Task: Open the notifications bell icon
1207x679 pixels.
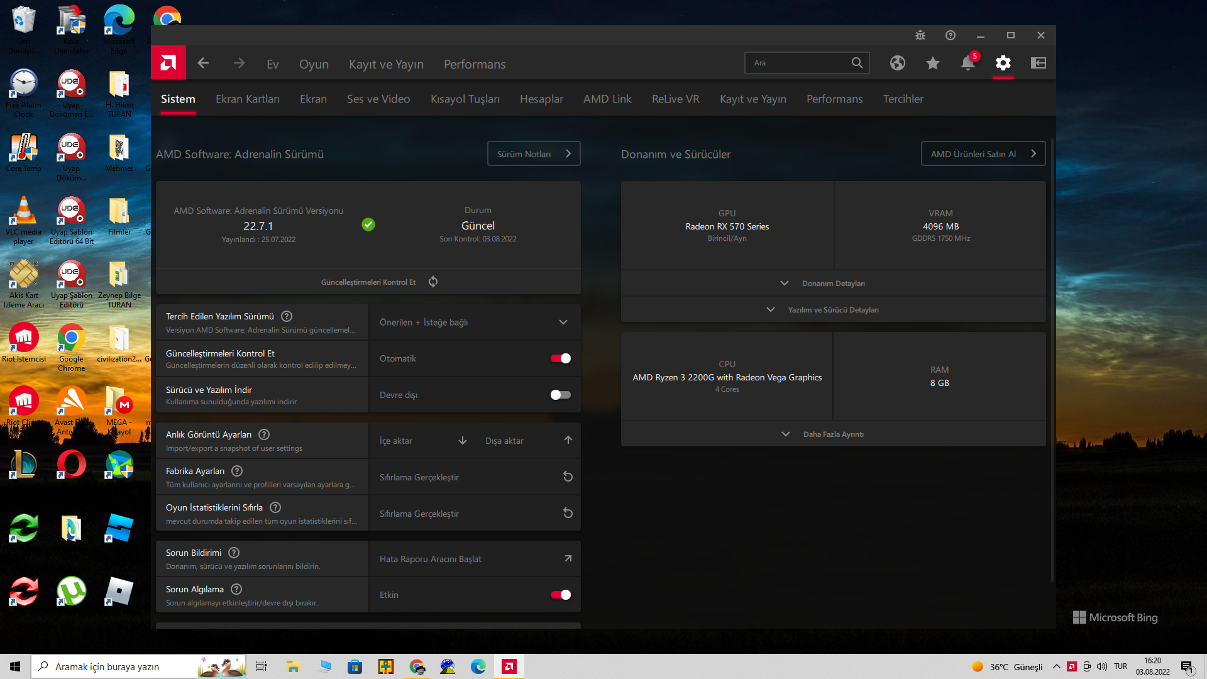Action: coord(967,63)
